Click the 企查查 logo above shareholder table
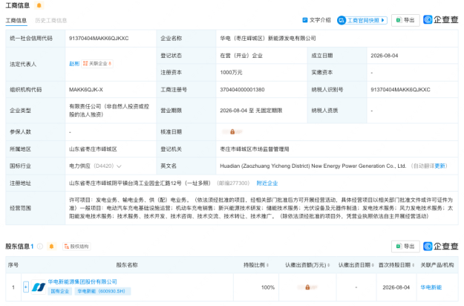The width and height of the screenshot is (464, 306). tap(441, 246)
